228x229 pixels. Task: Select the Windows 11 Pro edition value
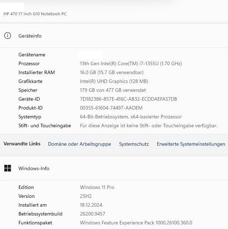pos(97,187)
